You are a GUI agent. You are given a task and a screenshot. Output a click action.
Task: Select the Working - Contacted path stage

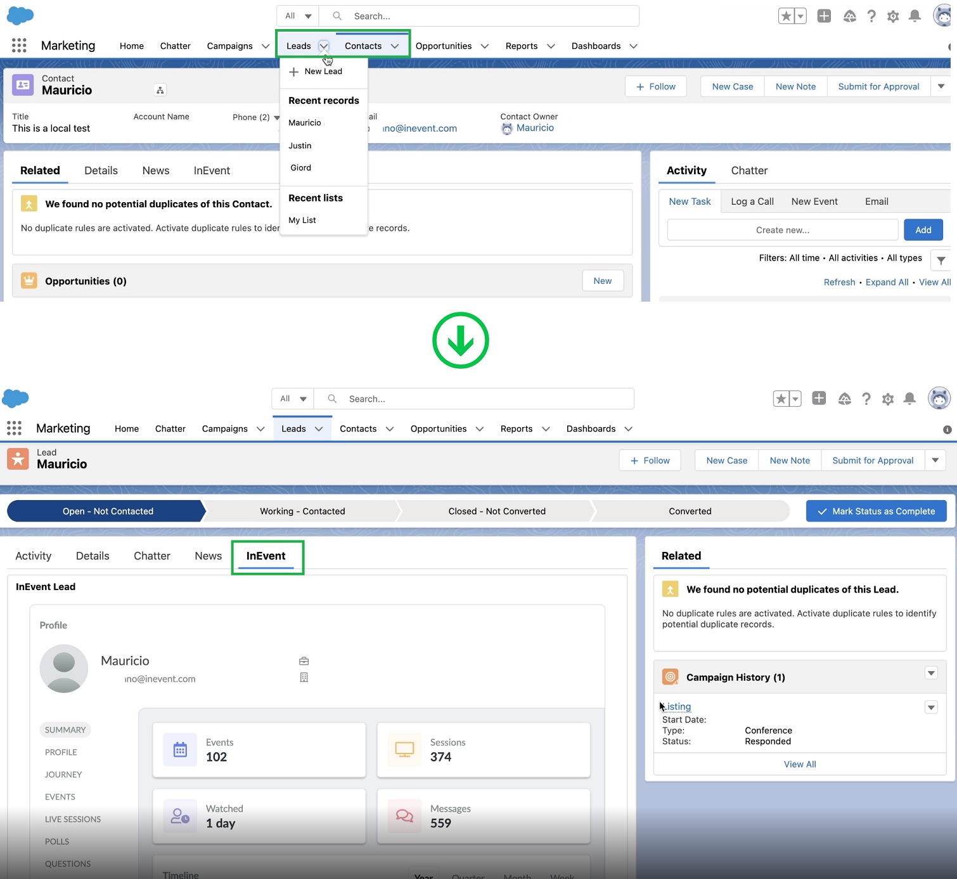pyautogui.click(x=302, y=511)
